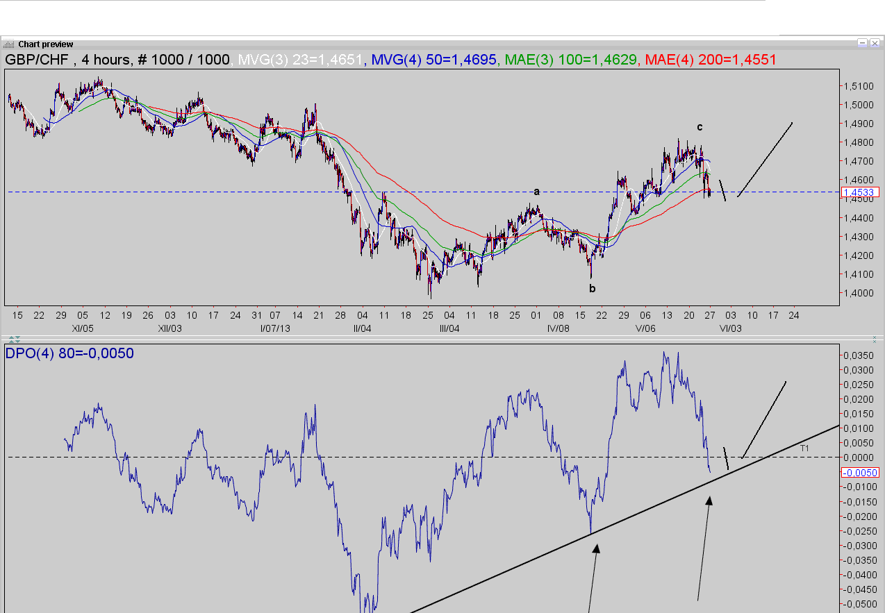This screenshot has width=885, height=613.
Task: Click the 'V/06' date axis label
Action: pos(645,328)
